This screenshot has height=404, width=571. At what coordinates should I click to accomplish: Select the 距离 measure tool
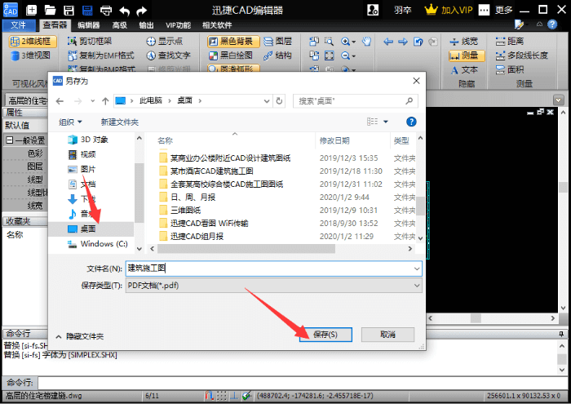tap(510, 41)
